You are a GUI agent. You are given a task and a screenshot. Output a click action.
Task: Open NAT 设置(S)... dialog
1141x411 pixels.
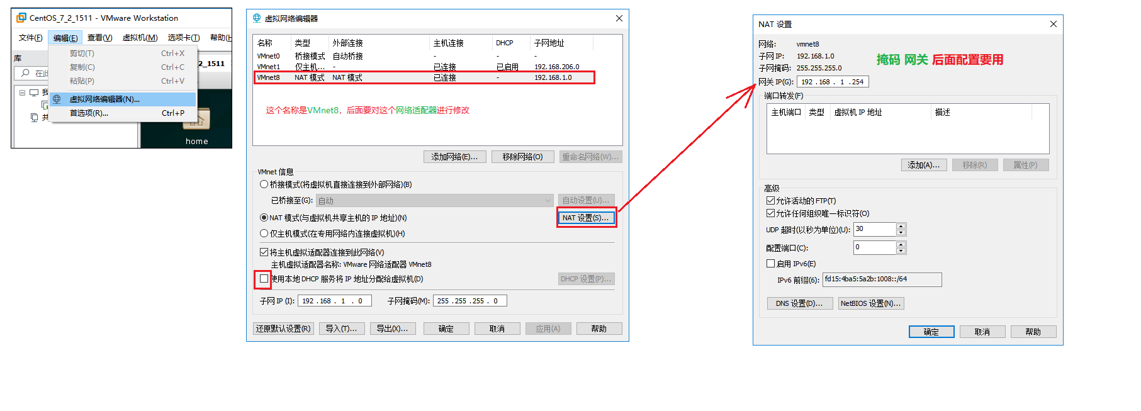pyautogui.click(x=586, y=218)
